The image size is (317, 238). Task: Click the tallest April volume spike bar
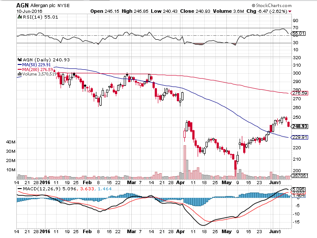pyautogui.click(x=184, y=162)
